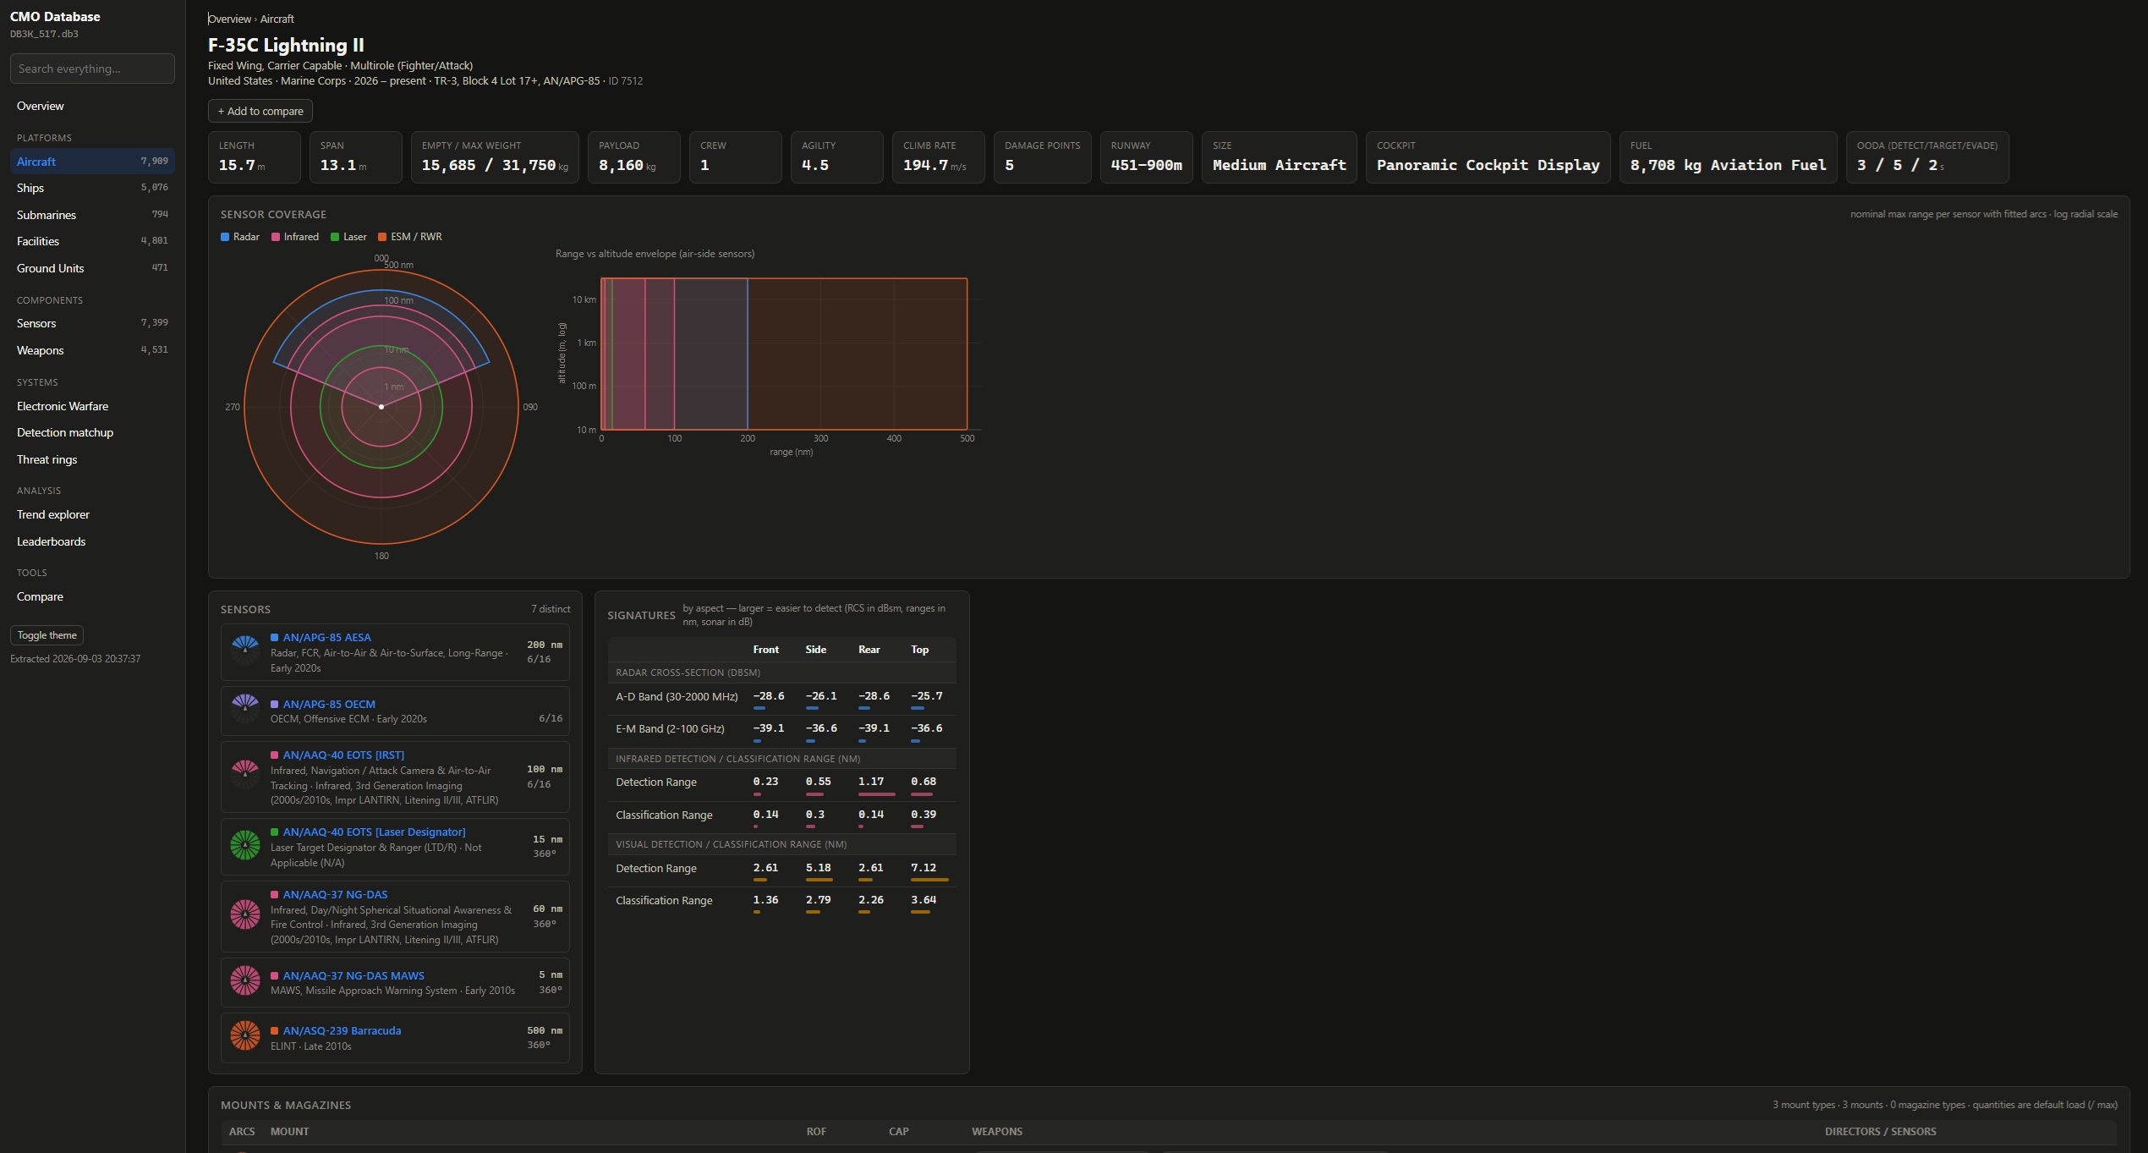Open Overview in the sidebar
This screenshot has width=2148, height=1153.
(92, 106)
